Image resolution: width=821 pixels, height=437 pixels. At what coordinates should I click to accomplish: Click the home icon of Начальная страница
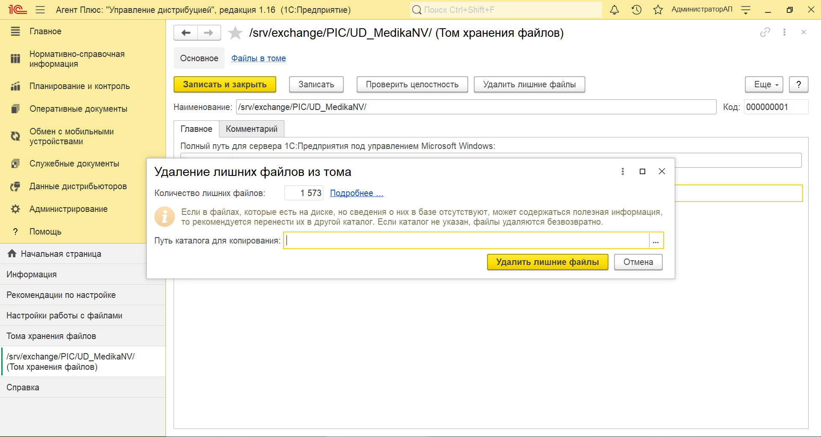point(12,253)
